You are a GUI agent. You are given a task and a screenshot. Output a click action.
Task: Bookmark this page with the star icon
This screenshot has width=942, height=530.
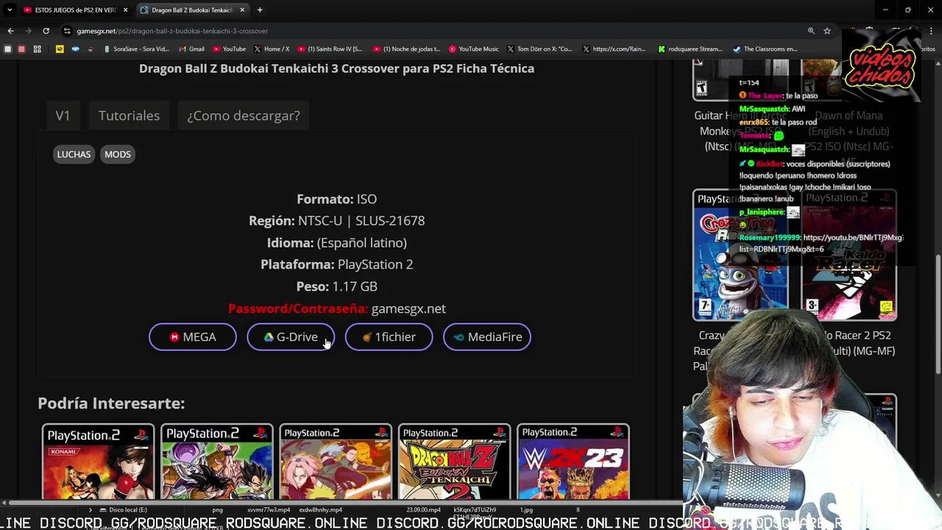coord(827,31)
